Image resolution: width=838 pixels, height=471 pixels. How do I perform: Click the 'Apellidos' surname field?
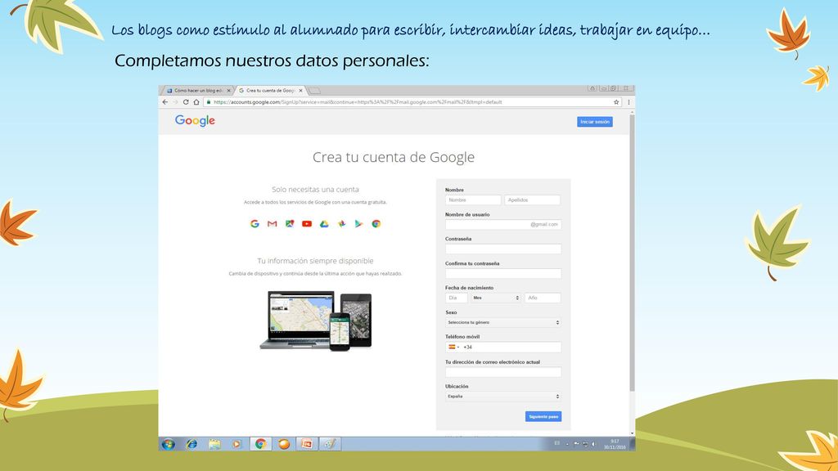click(533, 200)
